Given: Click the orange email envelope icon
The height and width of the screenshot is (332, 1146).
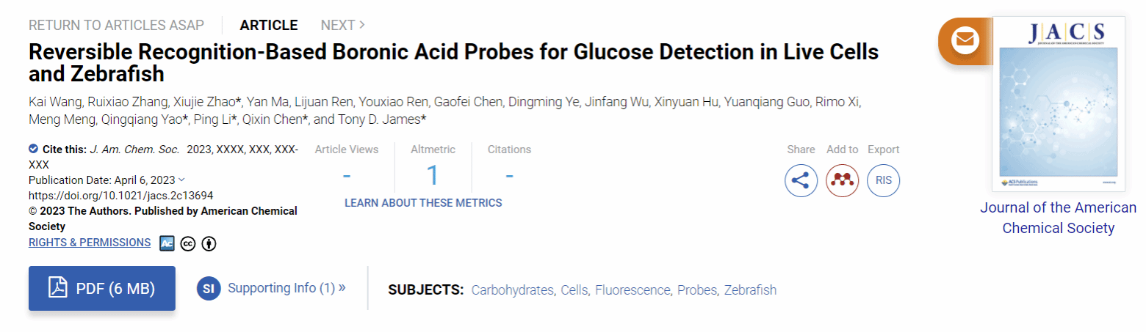Looking at the screenshot, I should 965,40.
